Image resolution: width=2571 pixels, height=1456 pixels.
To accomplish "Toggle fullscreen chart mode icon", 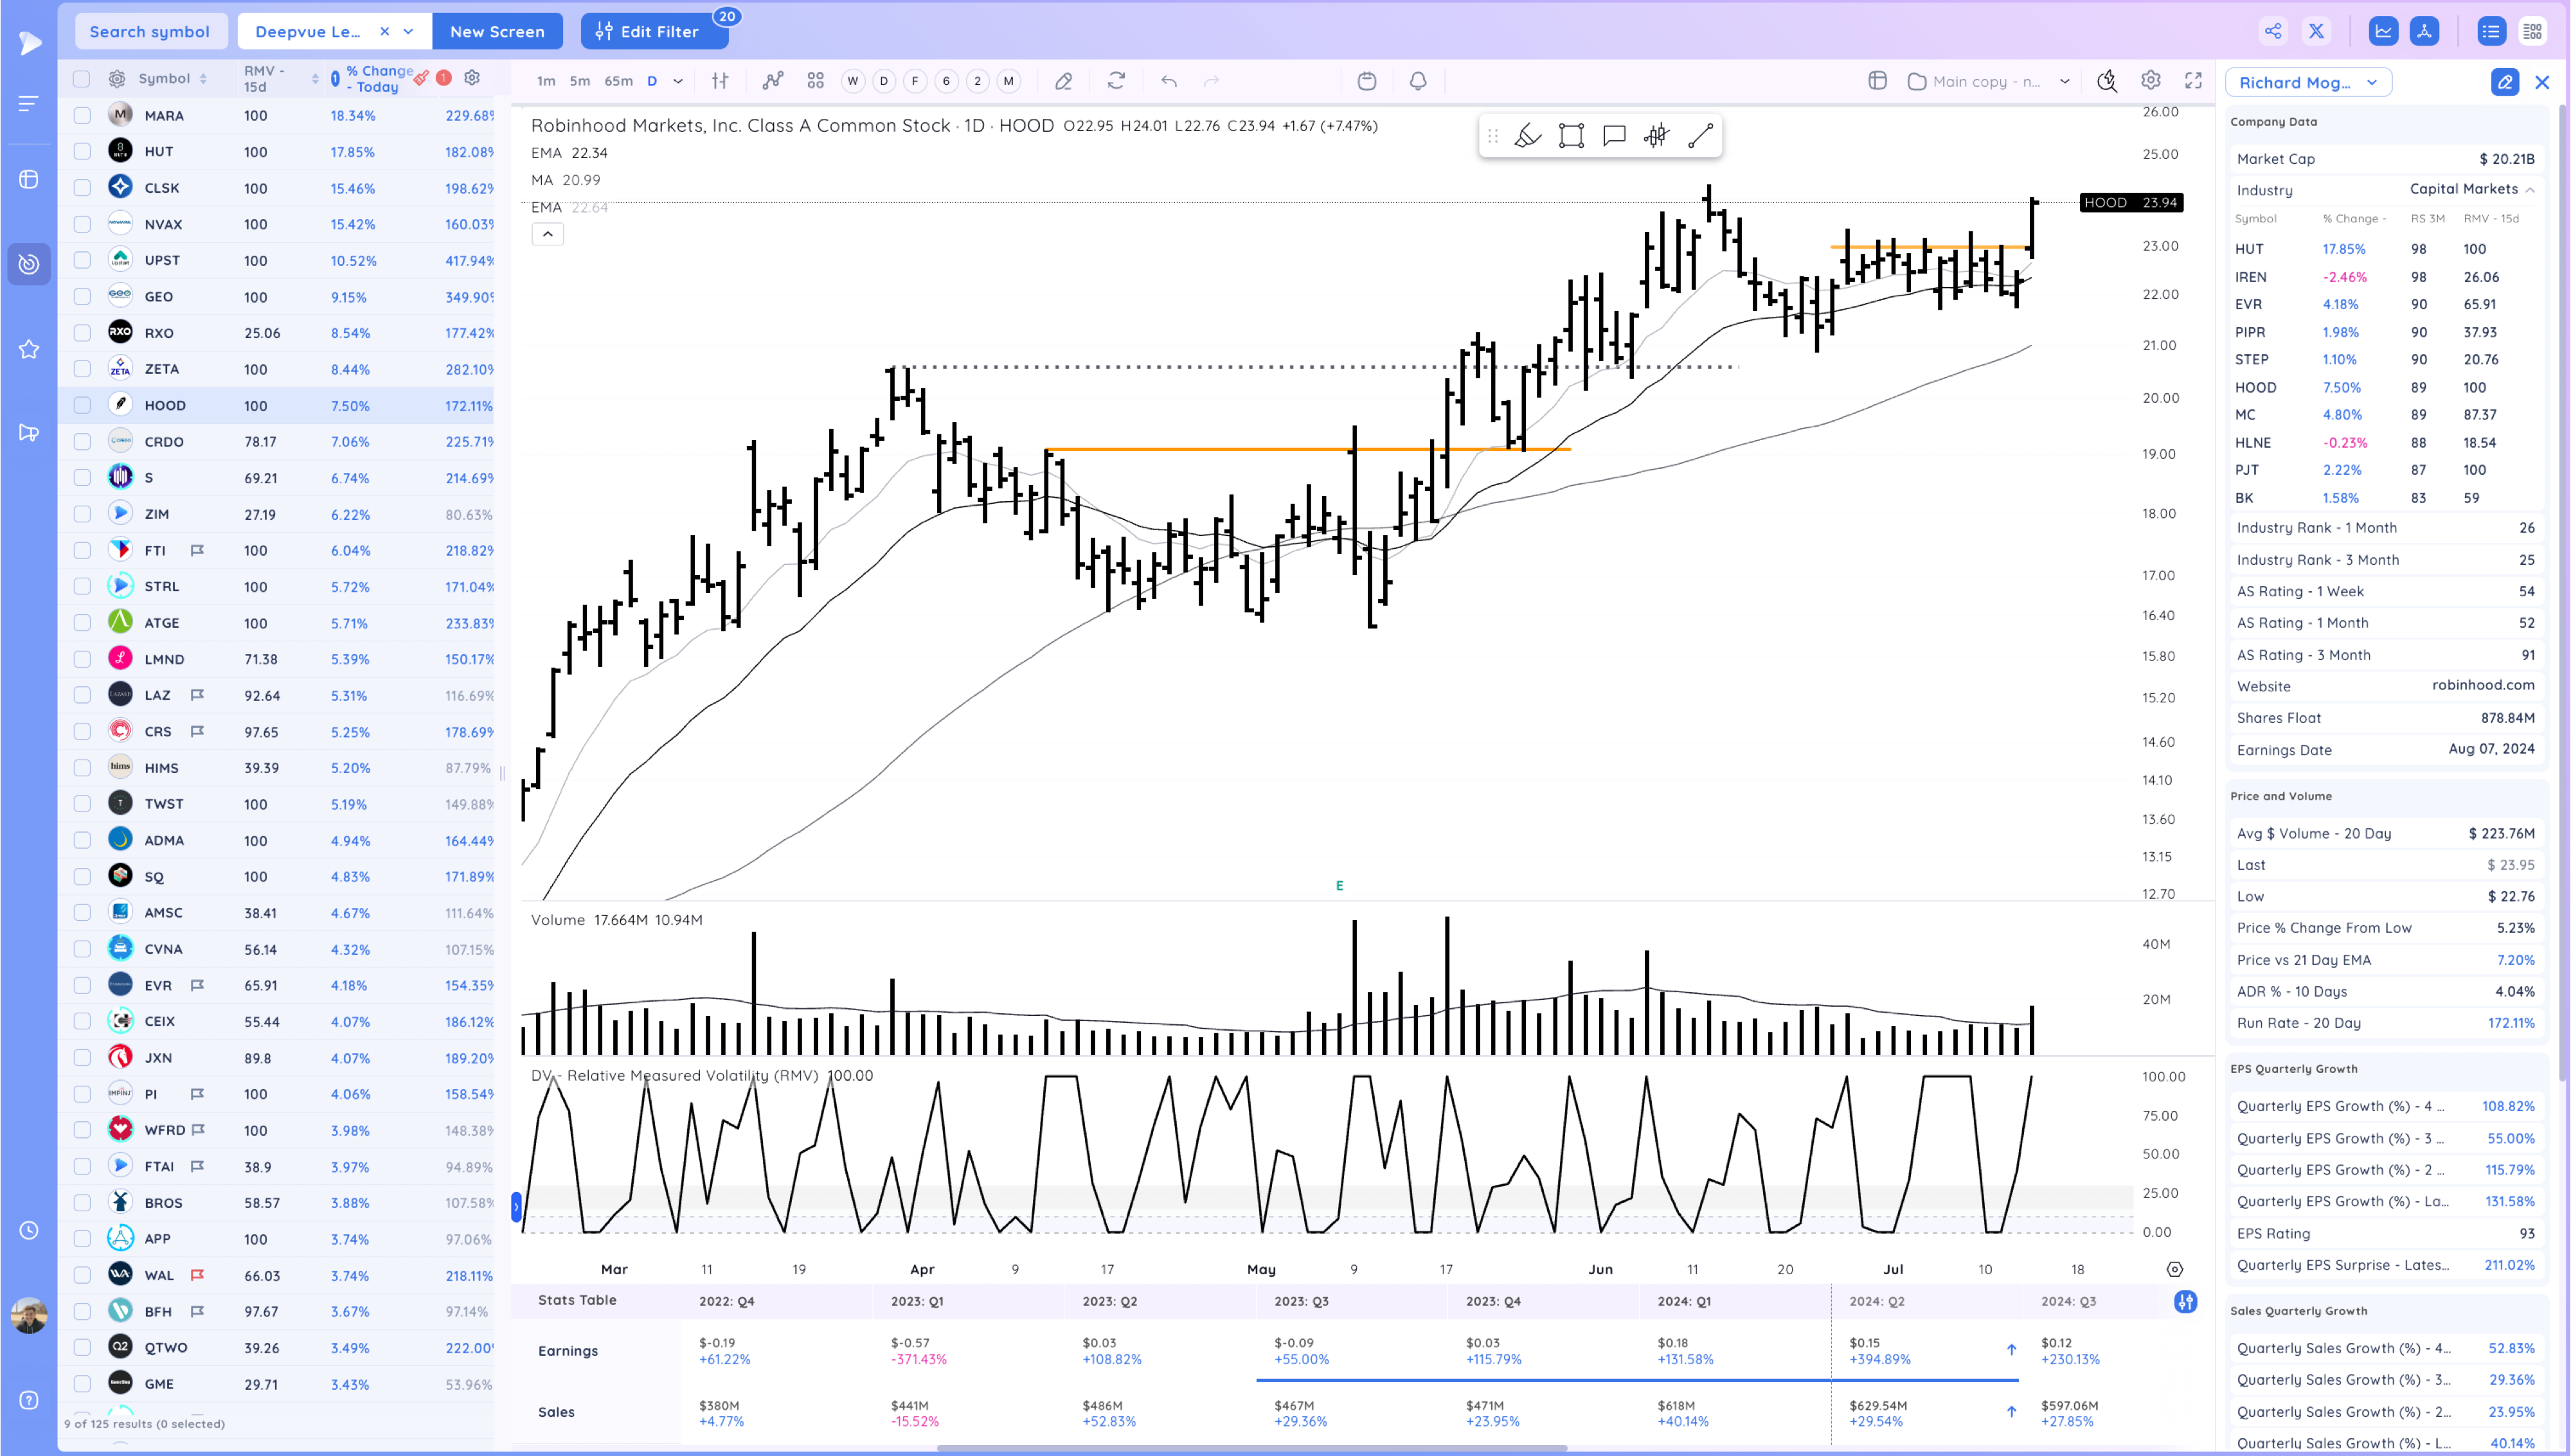I will (x=2193, y=81).
